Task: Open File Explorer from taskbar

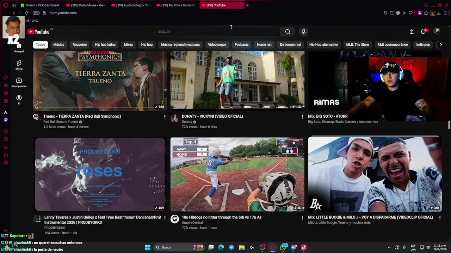Action: pos(242,247)
